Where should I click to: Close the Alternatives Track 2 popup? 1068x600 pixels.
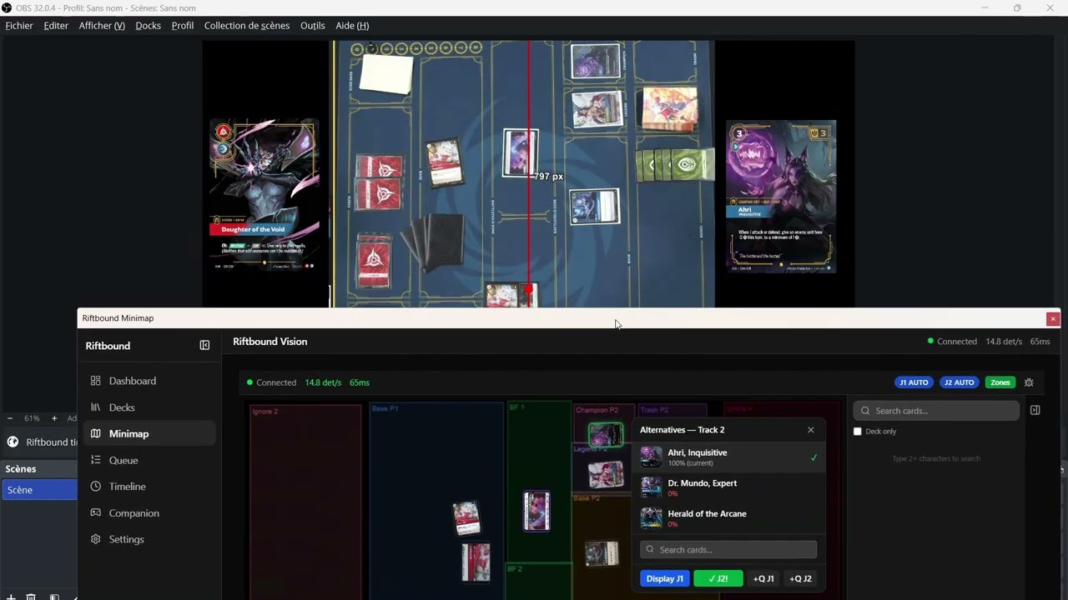point(810,430)
